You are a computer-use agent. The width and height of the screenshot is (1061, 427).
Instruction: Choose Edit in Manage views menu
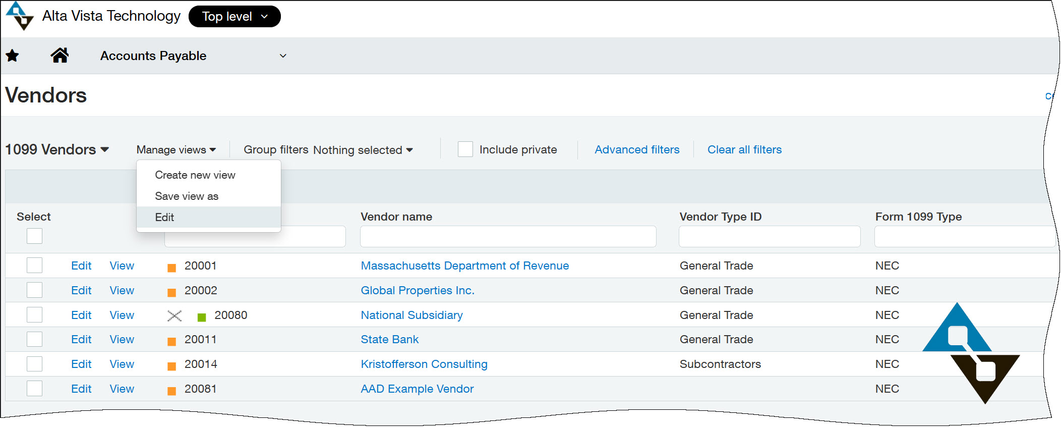(208, 218)
